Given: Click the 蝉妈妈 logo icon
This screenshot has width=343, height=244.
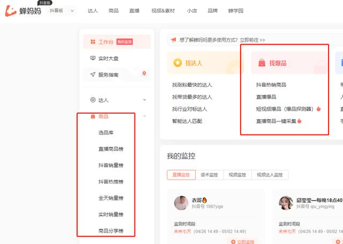Looking at the screenshot, I should pos(11,11).
